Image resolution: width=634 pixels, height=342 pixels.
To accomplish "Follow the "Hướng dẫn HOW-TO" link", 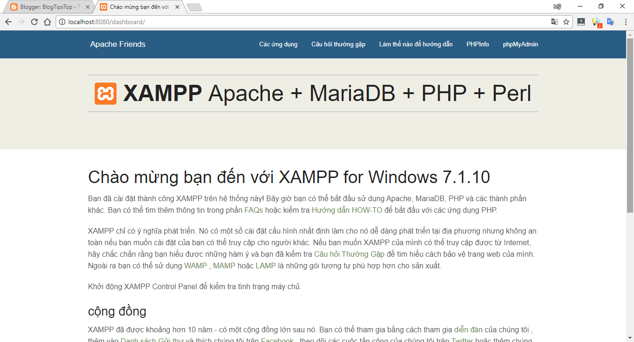I will (x=347, y=210).
